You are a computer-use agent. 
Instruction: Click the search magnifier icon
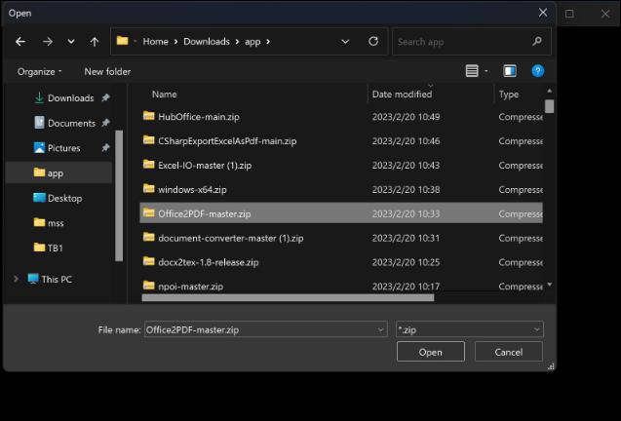pos(537,42)
